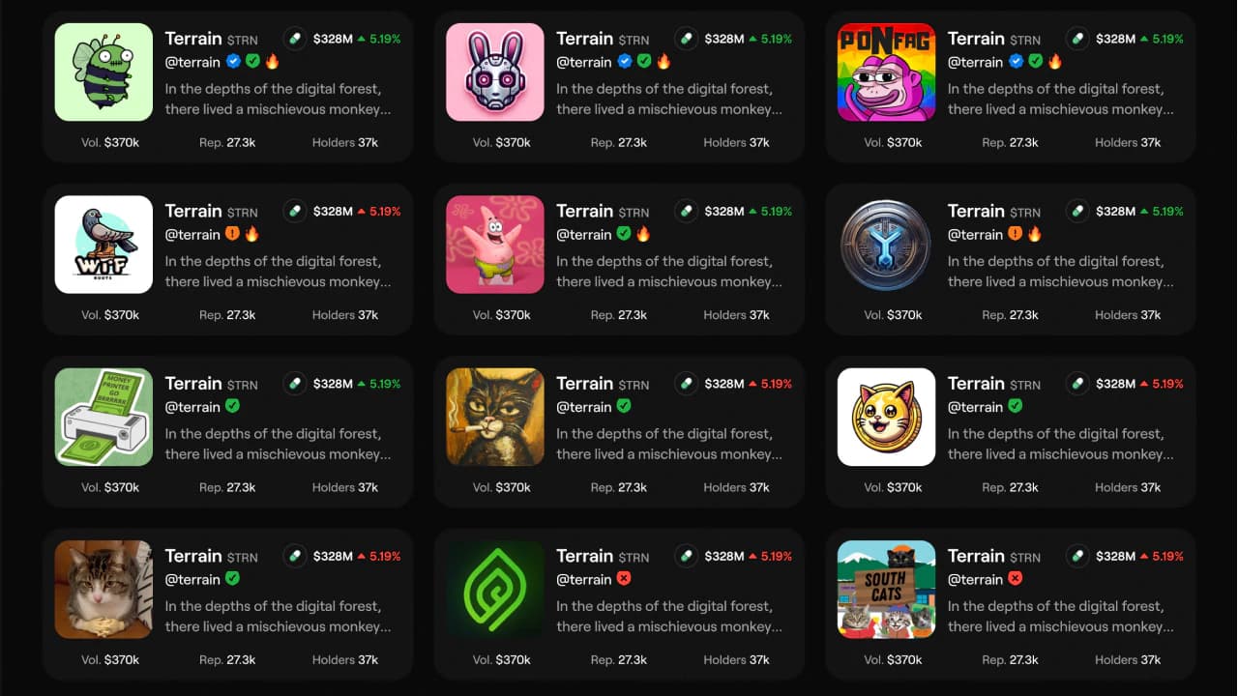Click the red X badge on the South Cats card
Viewport: 1238px width, 696px height.
click(x=1016, y=579)
